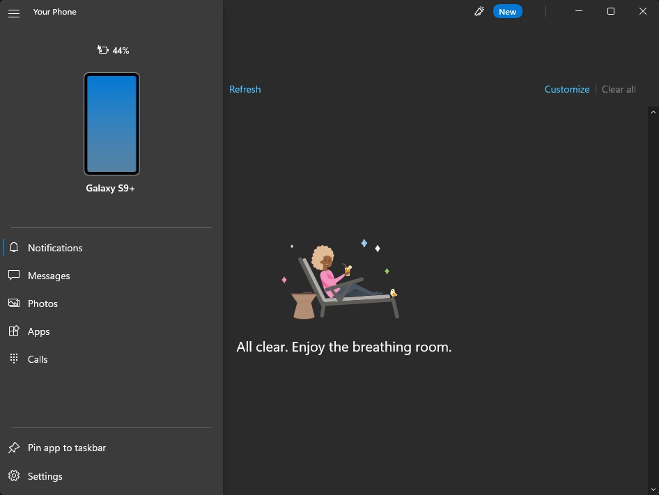Click the New badge button

point(508,11)
